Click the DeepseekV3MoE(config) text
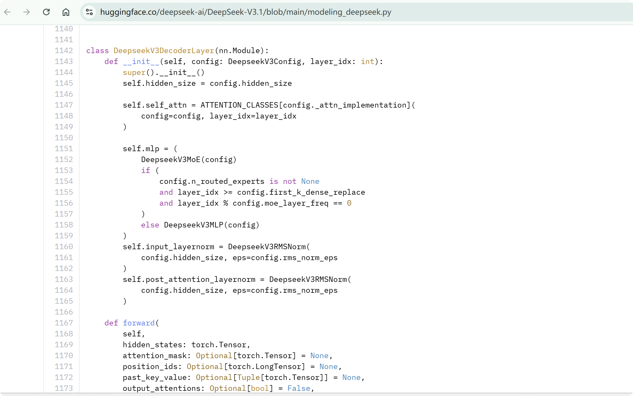 (188, 160)
